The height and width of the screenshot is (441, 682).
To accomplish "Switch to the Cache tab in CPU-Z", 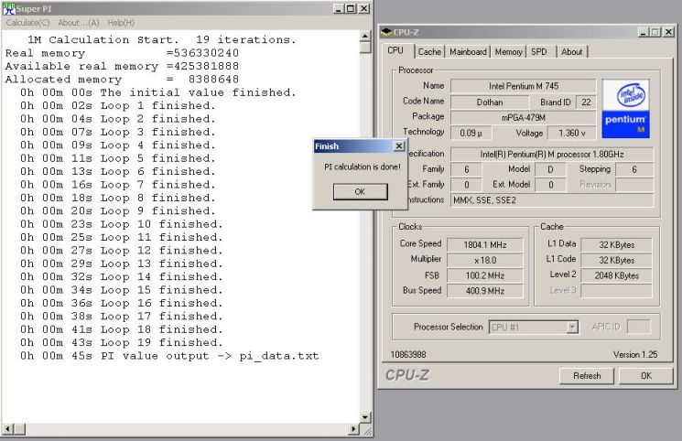I will point(429,52).
